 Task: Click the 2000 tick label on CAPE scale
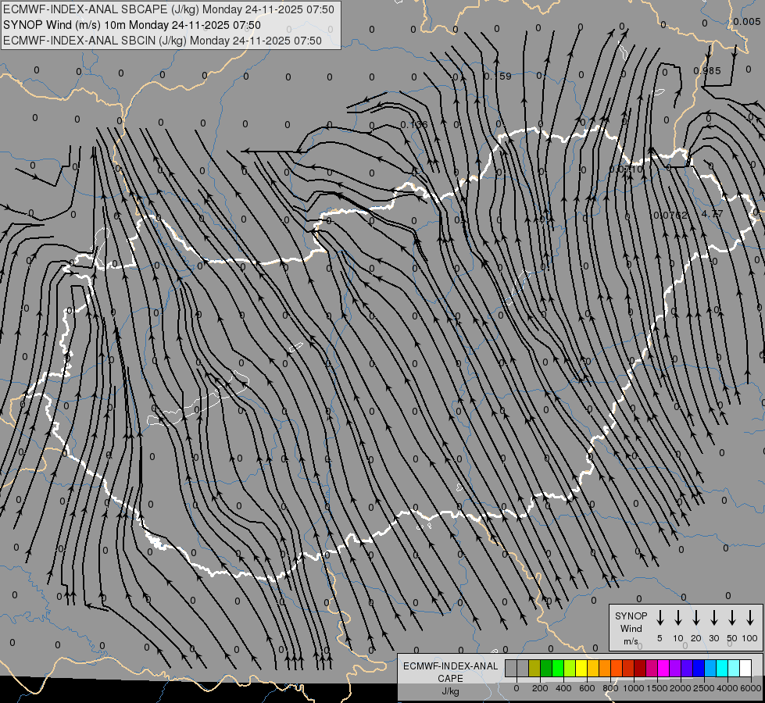coord(681,688)
